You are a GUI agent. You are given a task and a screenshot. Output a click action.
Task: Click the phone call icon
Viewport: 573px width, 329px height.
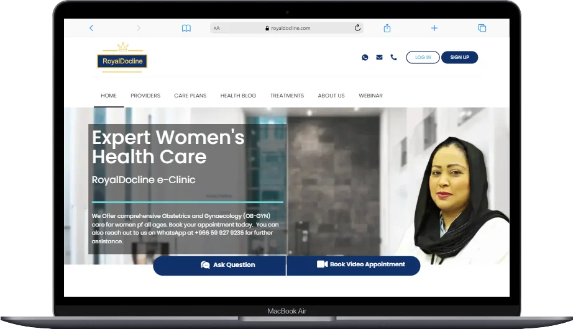click(x=393, y=57)
